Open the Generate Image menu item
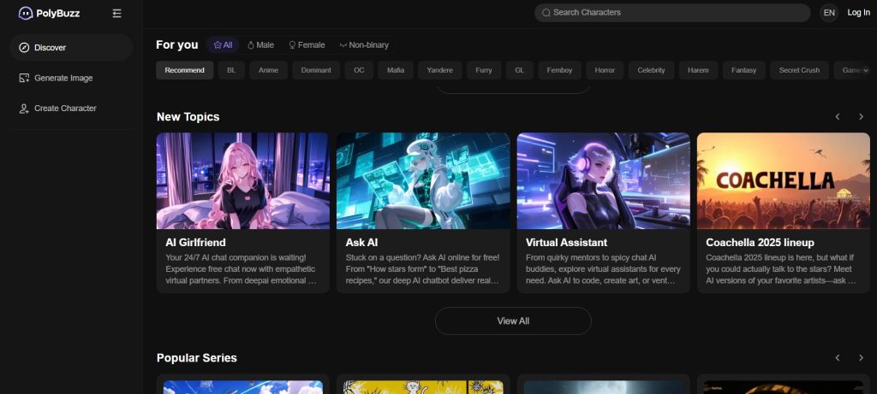877x394 pixels. coord(71,78)
